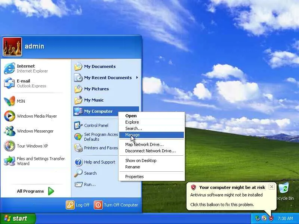Open Files and Settings Transfer Wizard icon
This screenshot has height=224, width=299.
[x=9, y=161]
